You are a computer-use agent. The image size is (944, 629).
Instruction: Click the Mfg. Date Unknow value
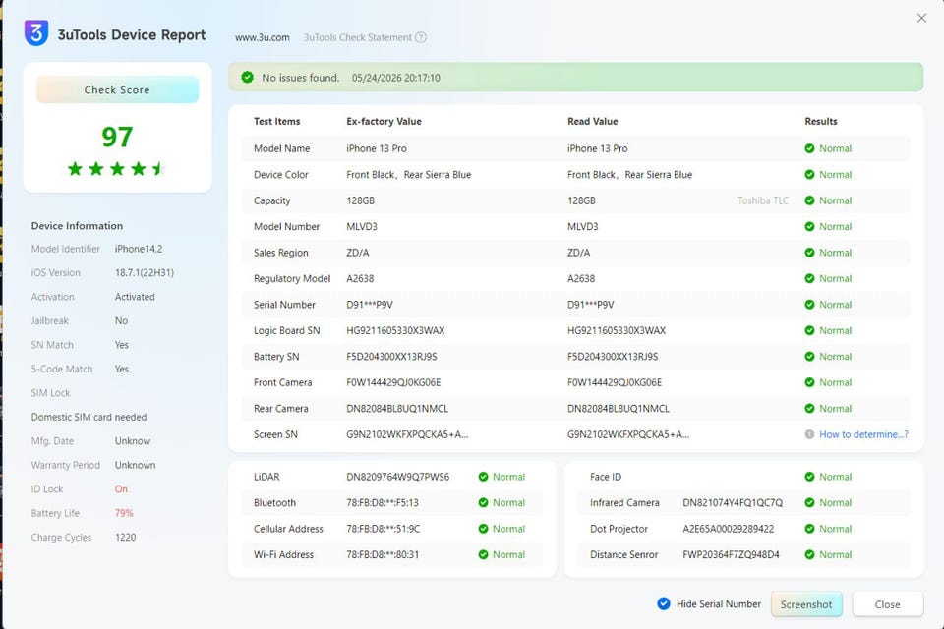point(133,441)
